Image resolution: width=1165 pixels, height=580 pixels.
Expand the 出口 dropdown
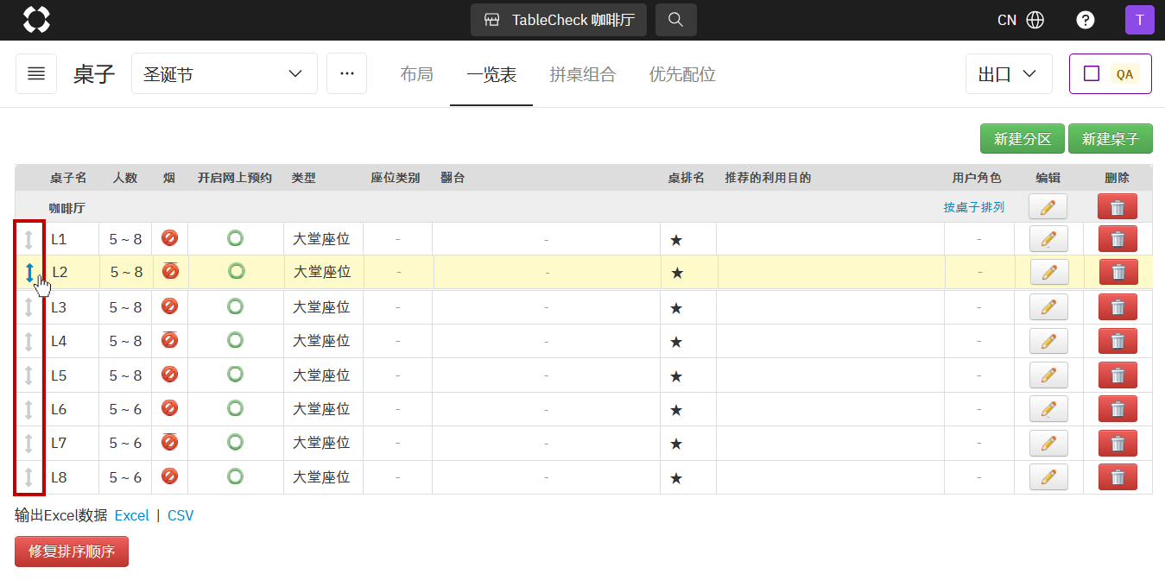(1009, 74)
